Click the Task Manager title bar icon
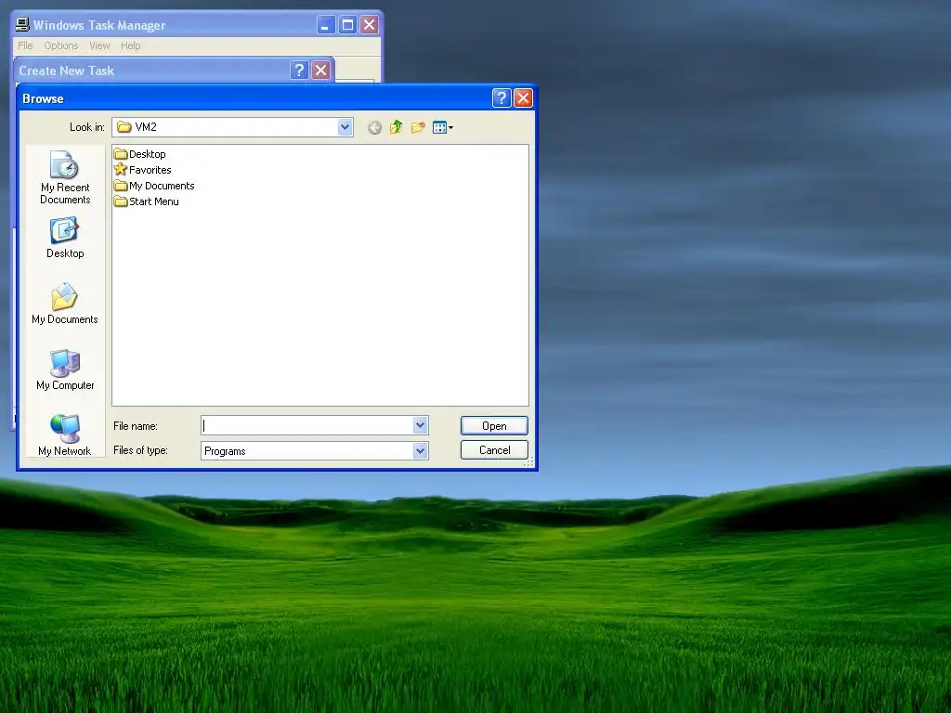 (x=22, y=25)
